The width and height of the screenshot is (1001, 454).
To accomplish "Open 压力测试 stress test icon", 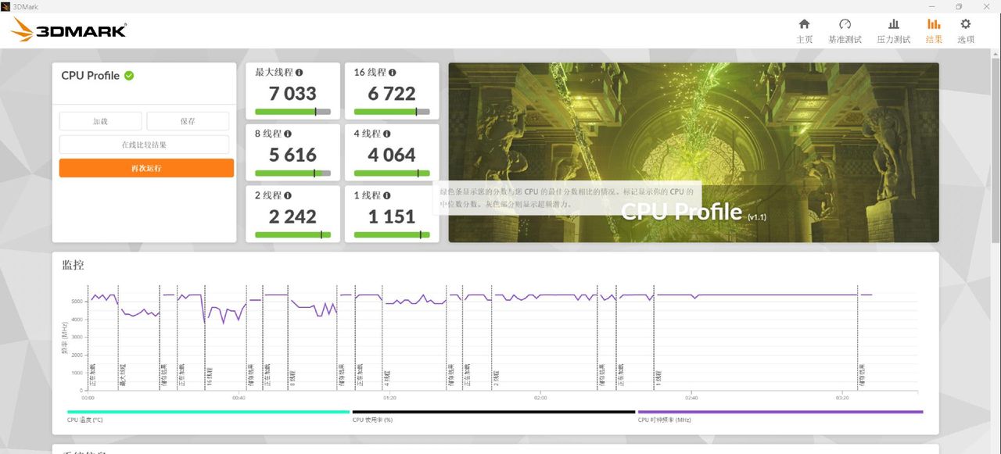I will coord(894,24).
